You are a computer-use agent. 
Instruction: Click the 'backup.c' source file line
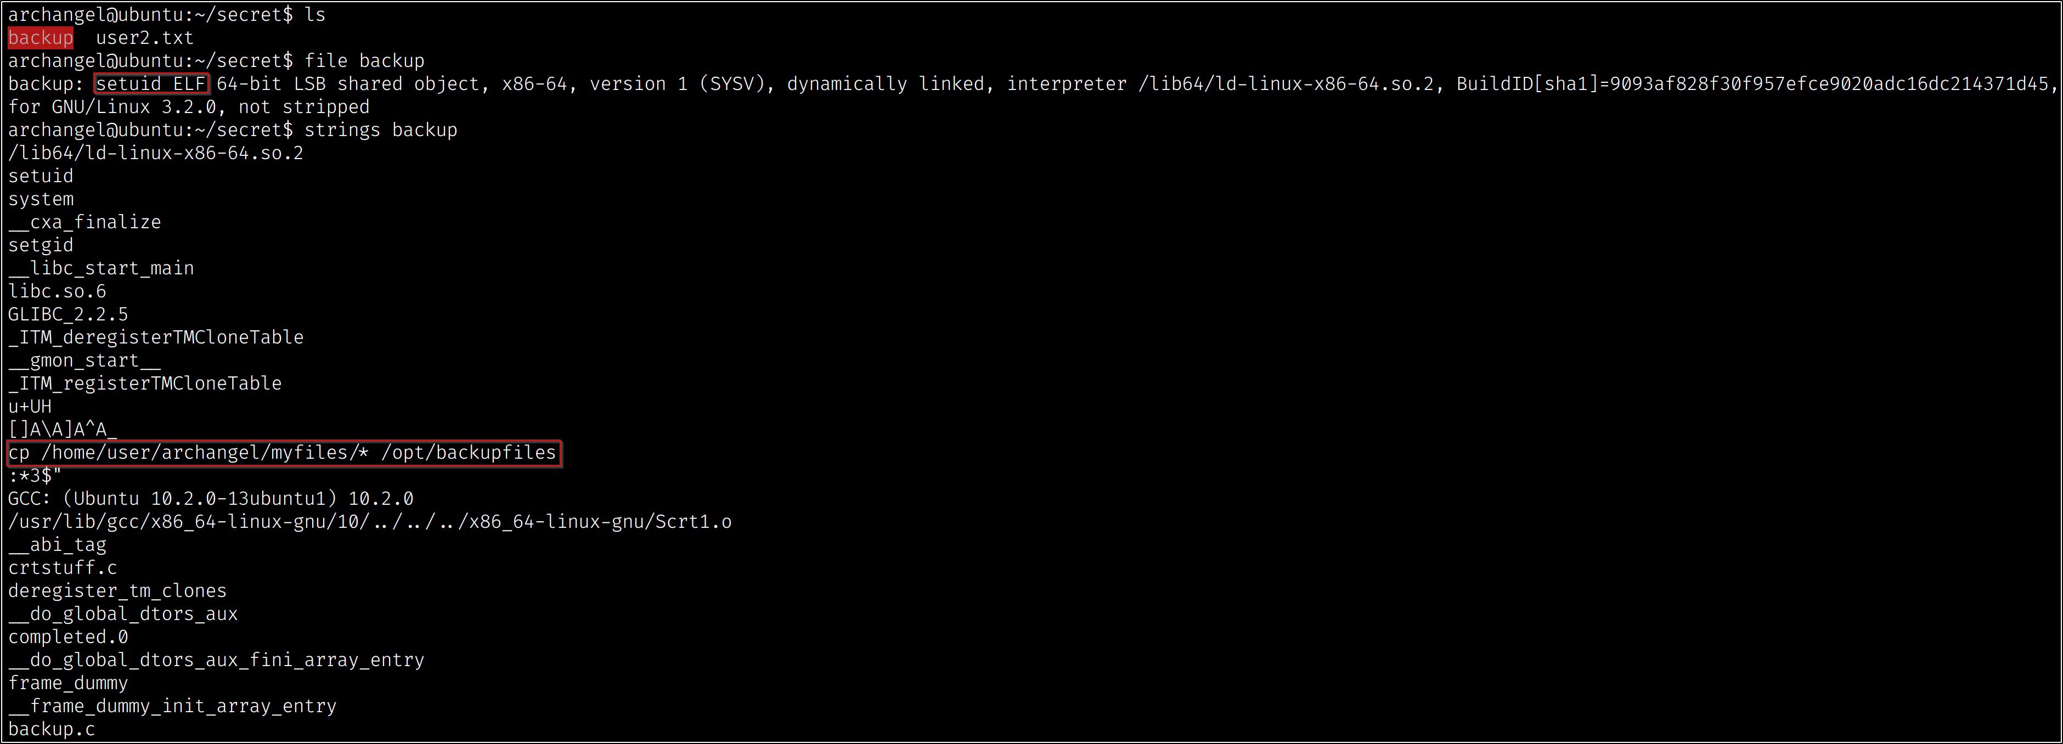point(51,729)
